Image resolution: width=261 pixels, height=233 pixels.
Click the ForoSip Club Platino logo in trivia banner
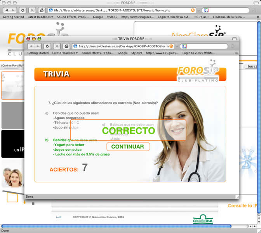198,71
